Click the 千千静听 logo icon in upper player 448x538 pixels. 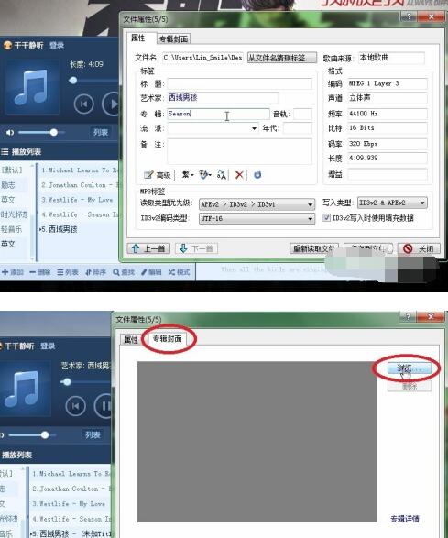pos(7,45)
